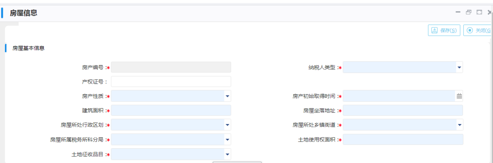Expand the 房产性质 dropdown arrow
493x163 pixels.
click(227, 96)
